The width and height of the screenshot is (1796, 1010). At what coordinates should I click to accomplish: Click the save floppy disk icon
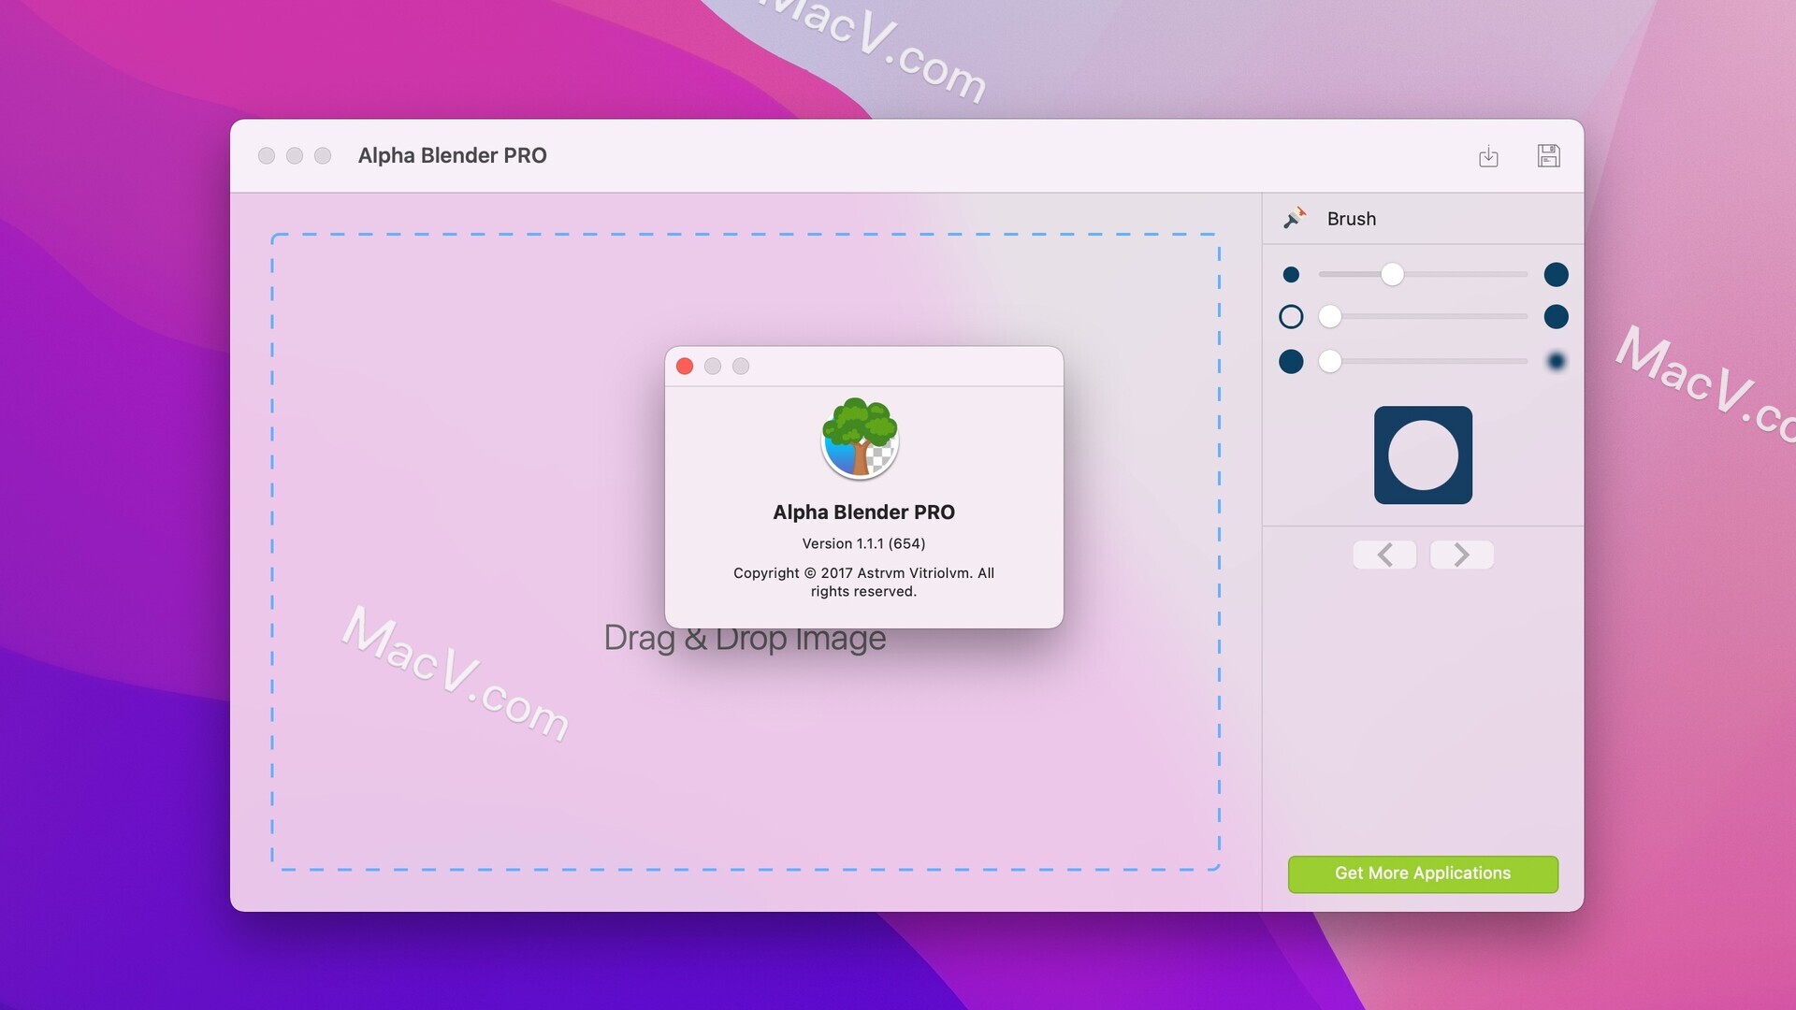click(x=1548, y=155)
